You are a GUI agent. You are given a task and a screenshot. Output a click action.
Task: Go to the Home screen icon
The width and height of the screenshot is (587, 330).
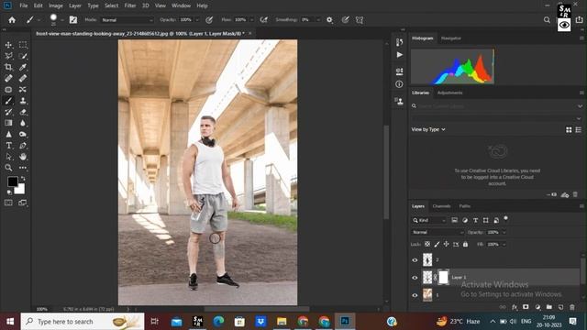(x=12, y=20)
